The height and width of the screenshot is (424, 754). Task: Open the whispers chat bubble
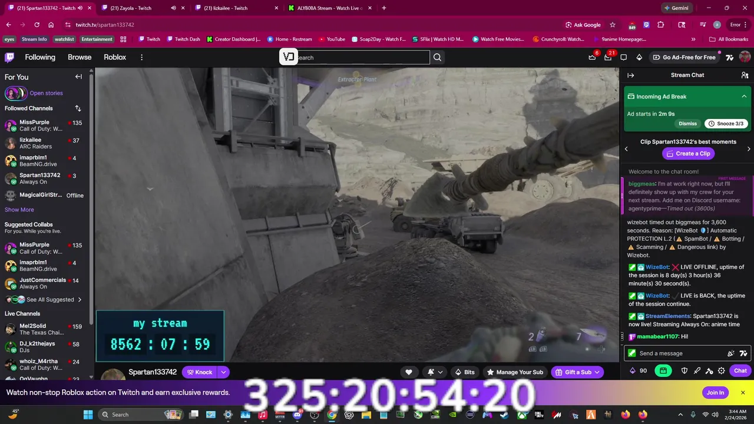[623, 57]
